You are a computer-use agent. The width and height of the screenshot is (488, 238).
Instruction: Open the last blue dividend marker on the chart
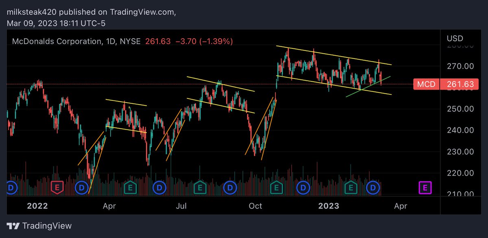373,188
